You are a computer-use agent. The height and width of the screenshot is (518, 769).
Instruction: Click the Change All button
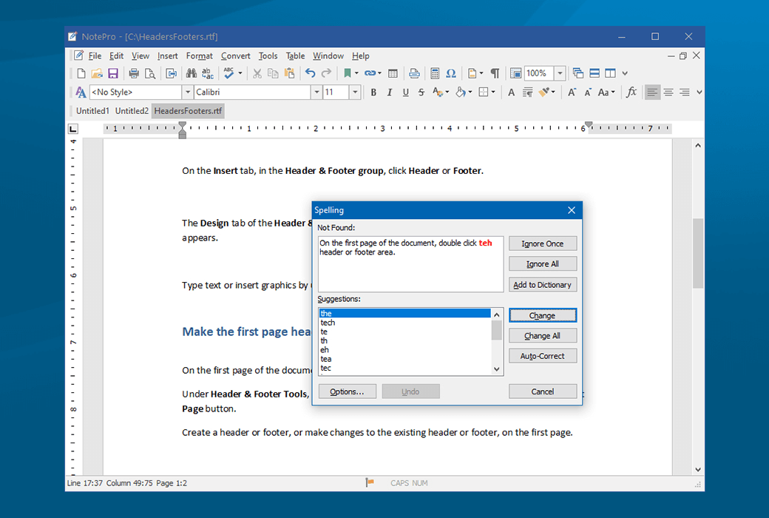[x=543, y=336]
